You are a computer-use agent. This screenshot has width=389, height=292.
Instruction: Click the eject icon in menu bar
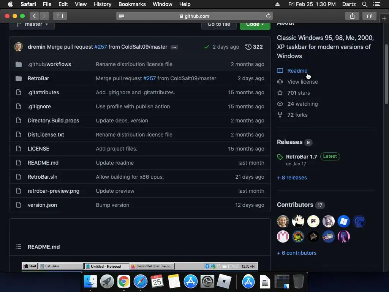pos(277,4)
